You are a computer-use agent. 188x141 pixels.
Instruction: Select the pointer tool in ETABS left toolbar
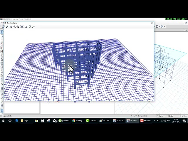coord(2,32)
